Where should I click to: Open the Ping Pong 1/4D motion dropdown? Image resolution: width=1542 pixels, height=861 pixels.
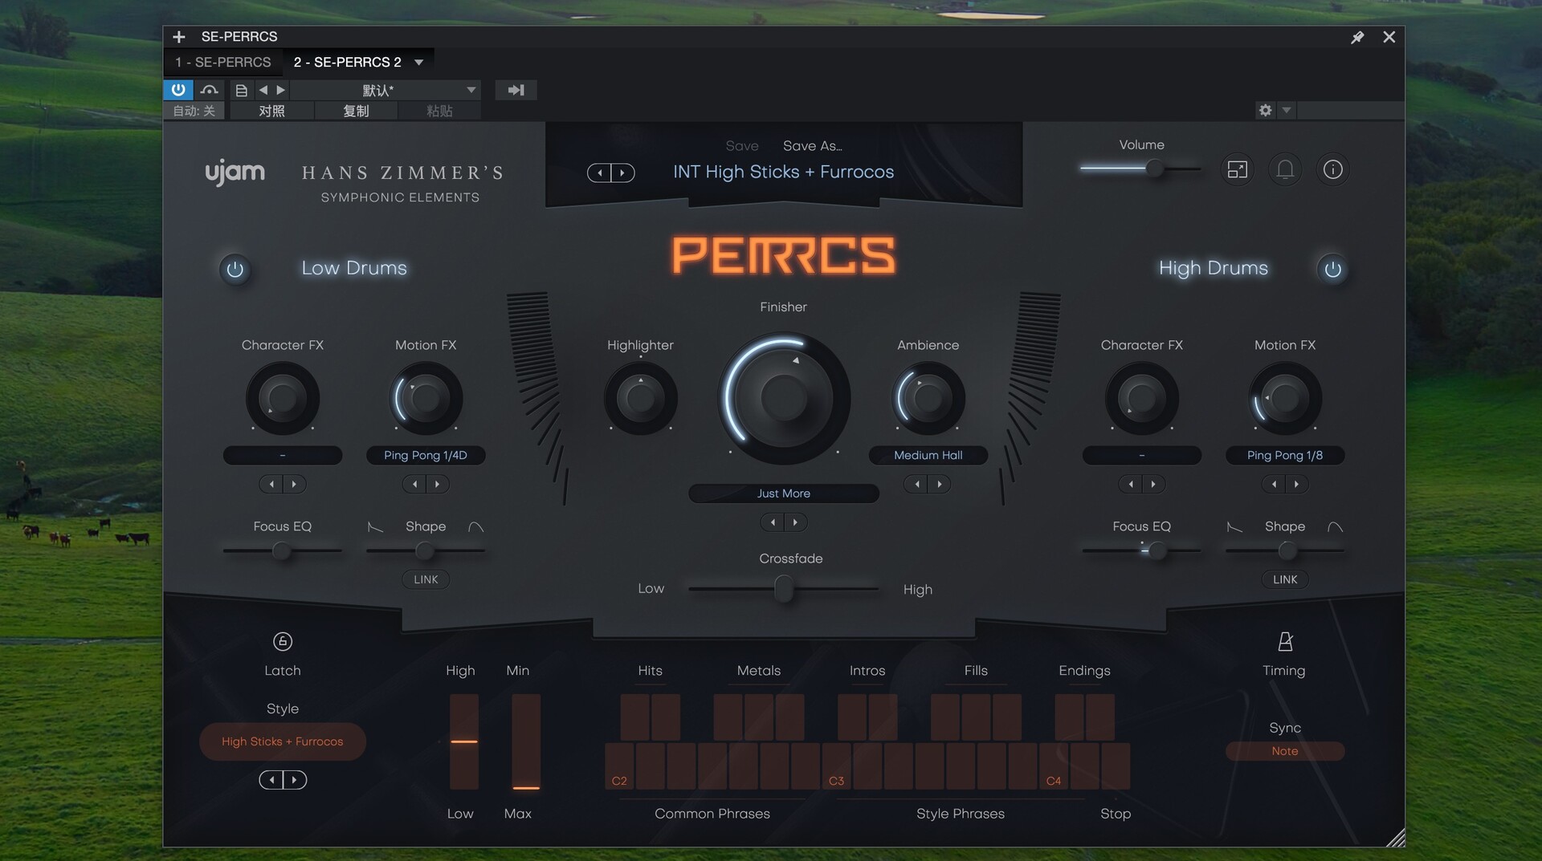coord(426,455)
